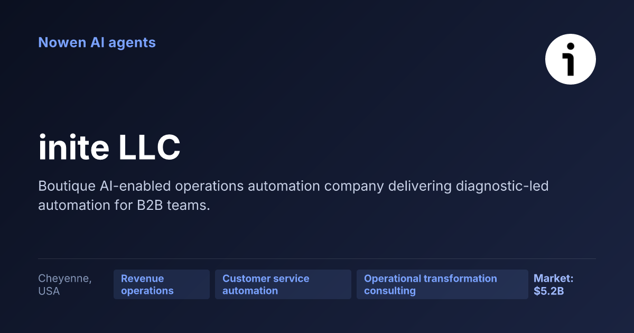
Task: Select the 'inite LLC' company title
Action: tap(109, 148)
